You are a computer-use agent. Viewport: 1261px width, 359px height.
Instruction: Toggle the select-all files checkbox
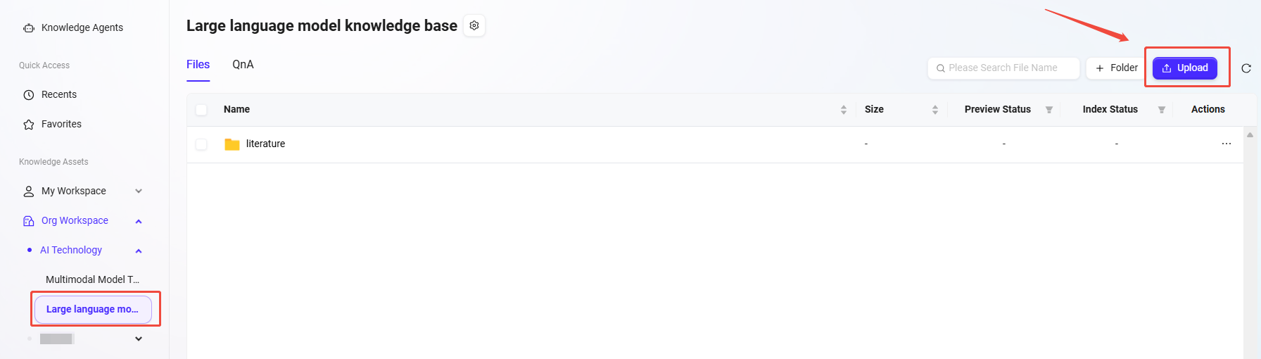201,110
